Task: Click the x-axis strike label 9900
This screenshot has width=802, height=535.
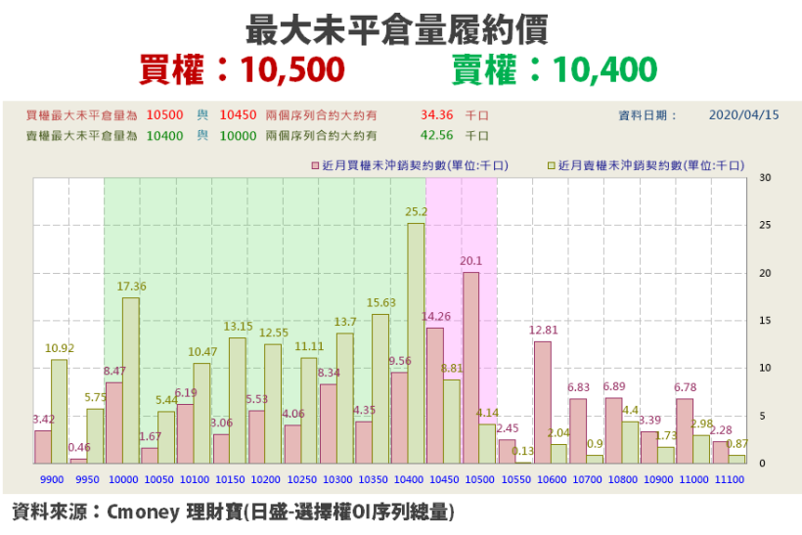Action: pos(52,480)
